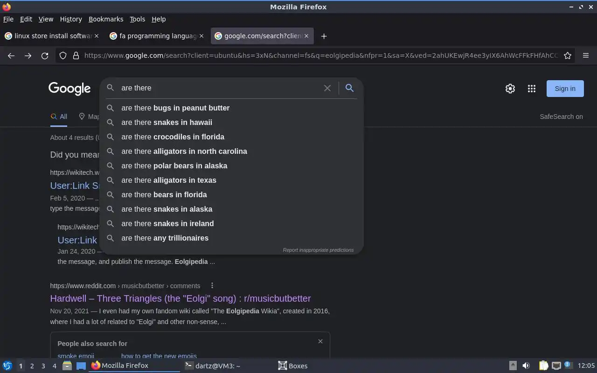Click the SafeSearch on label
The image size is (597, 373).
point(561,117)
